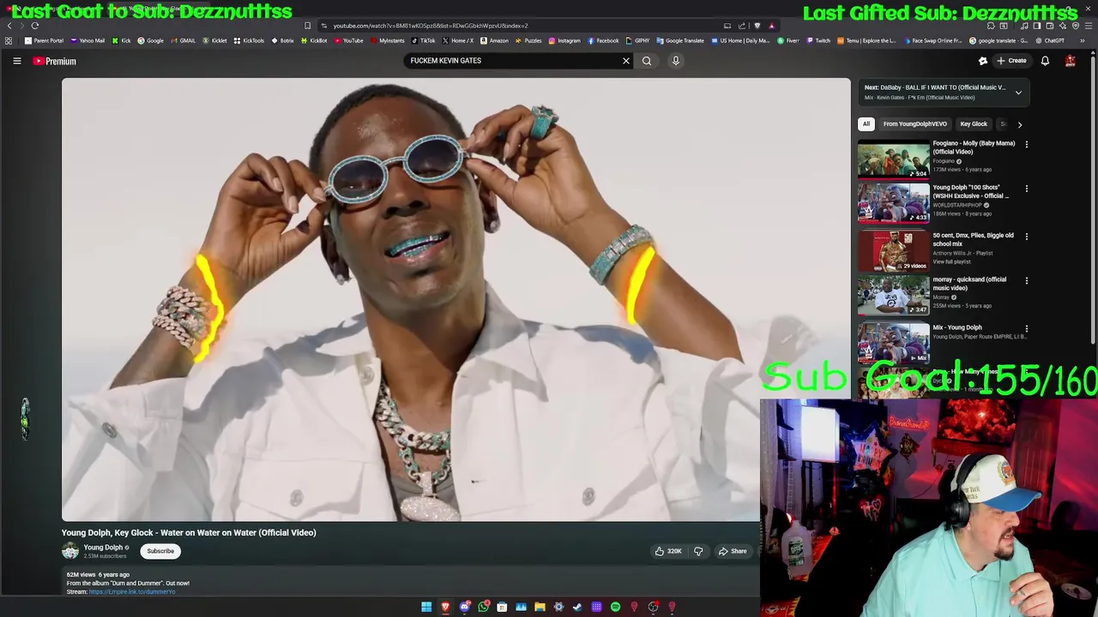Open the bookmarks apps grid icon
The width and height of the screenshot is (1098, 617).
[x=9, y=40]
